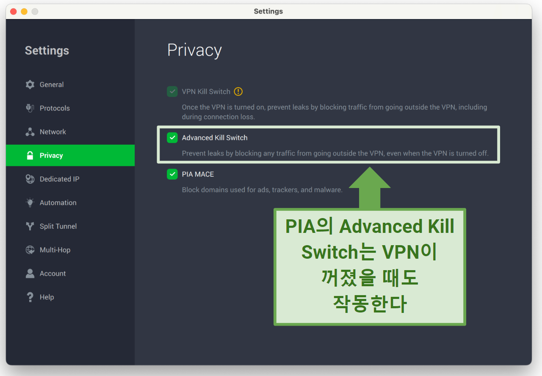Image resolution: width=542 pixels, height=376 pixels.
Task: Click the General gear icon
Action: (x=30, y=85)
